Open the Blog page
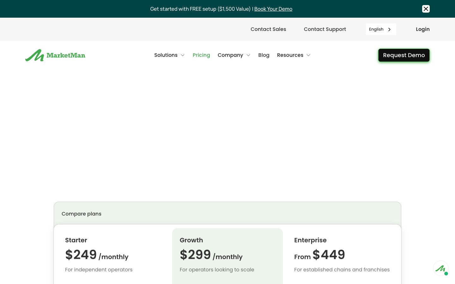Image resolution: width=455 pixels, height=284 pixels. click(x=264, y=55)
